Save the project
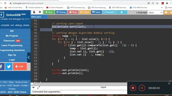This screenshot has height=96, width=172. [96, 12]
